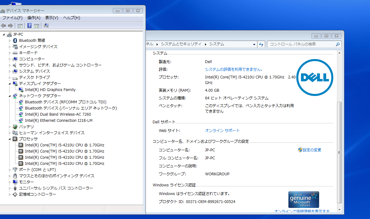Click 64 ビット オペレーティング システム text
370x219 pixels.
(x=237, y=98)
